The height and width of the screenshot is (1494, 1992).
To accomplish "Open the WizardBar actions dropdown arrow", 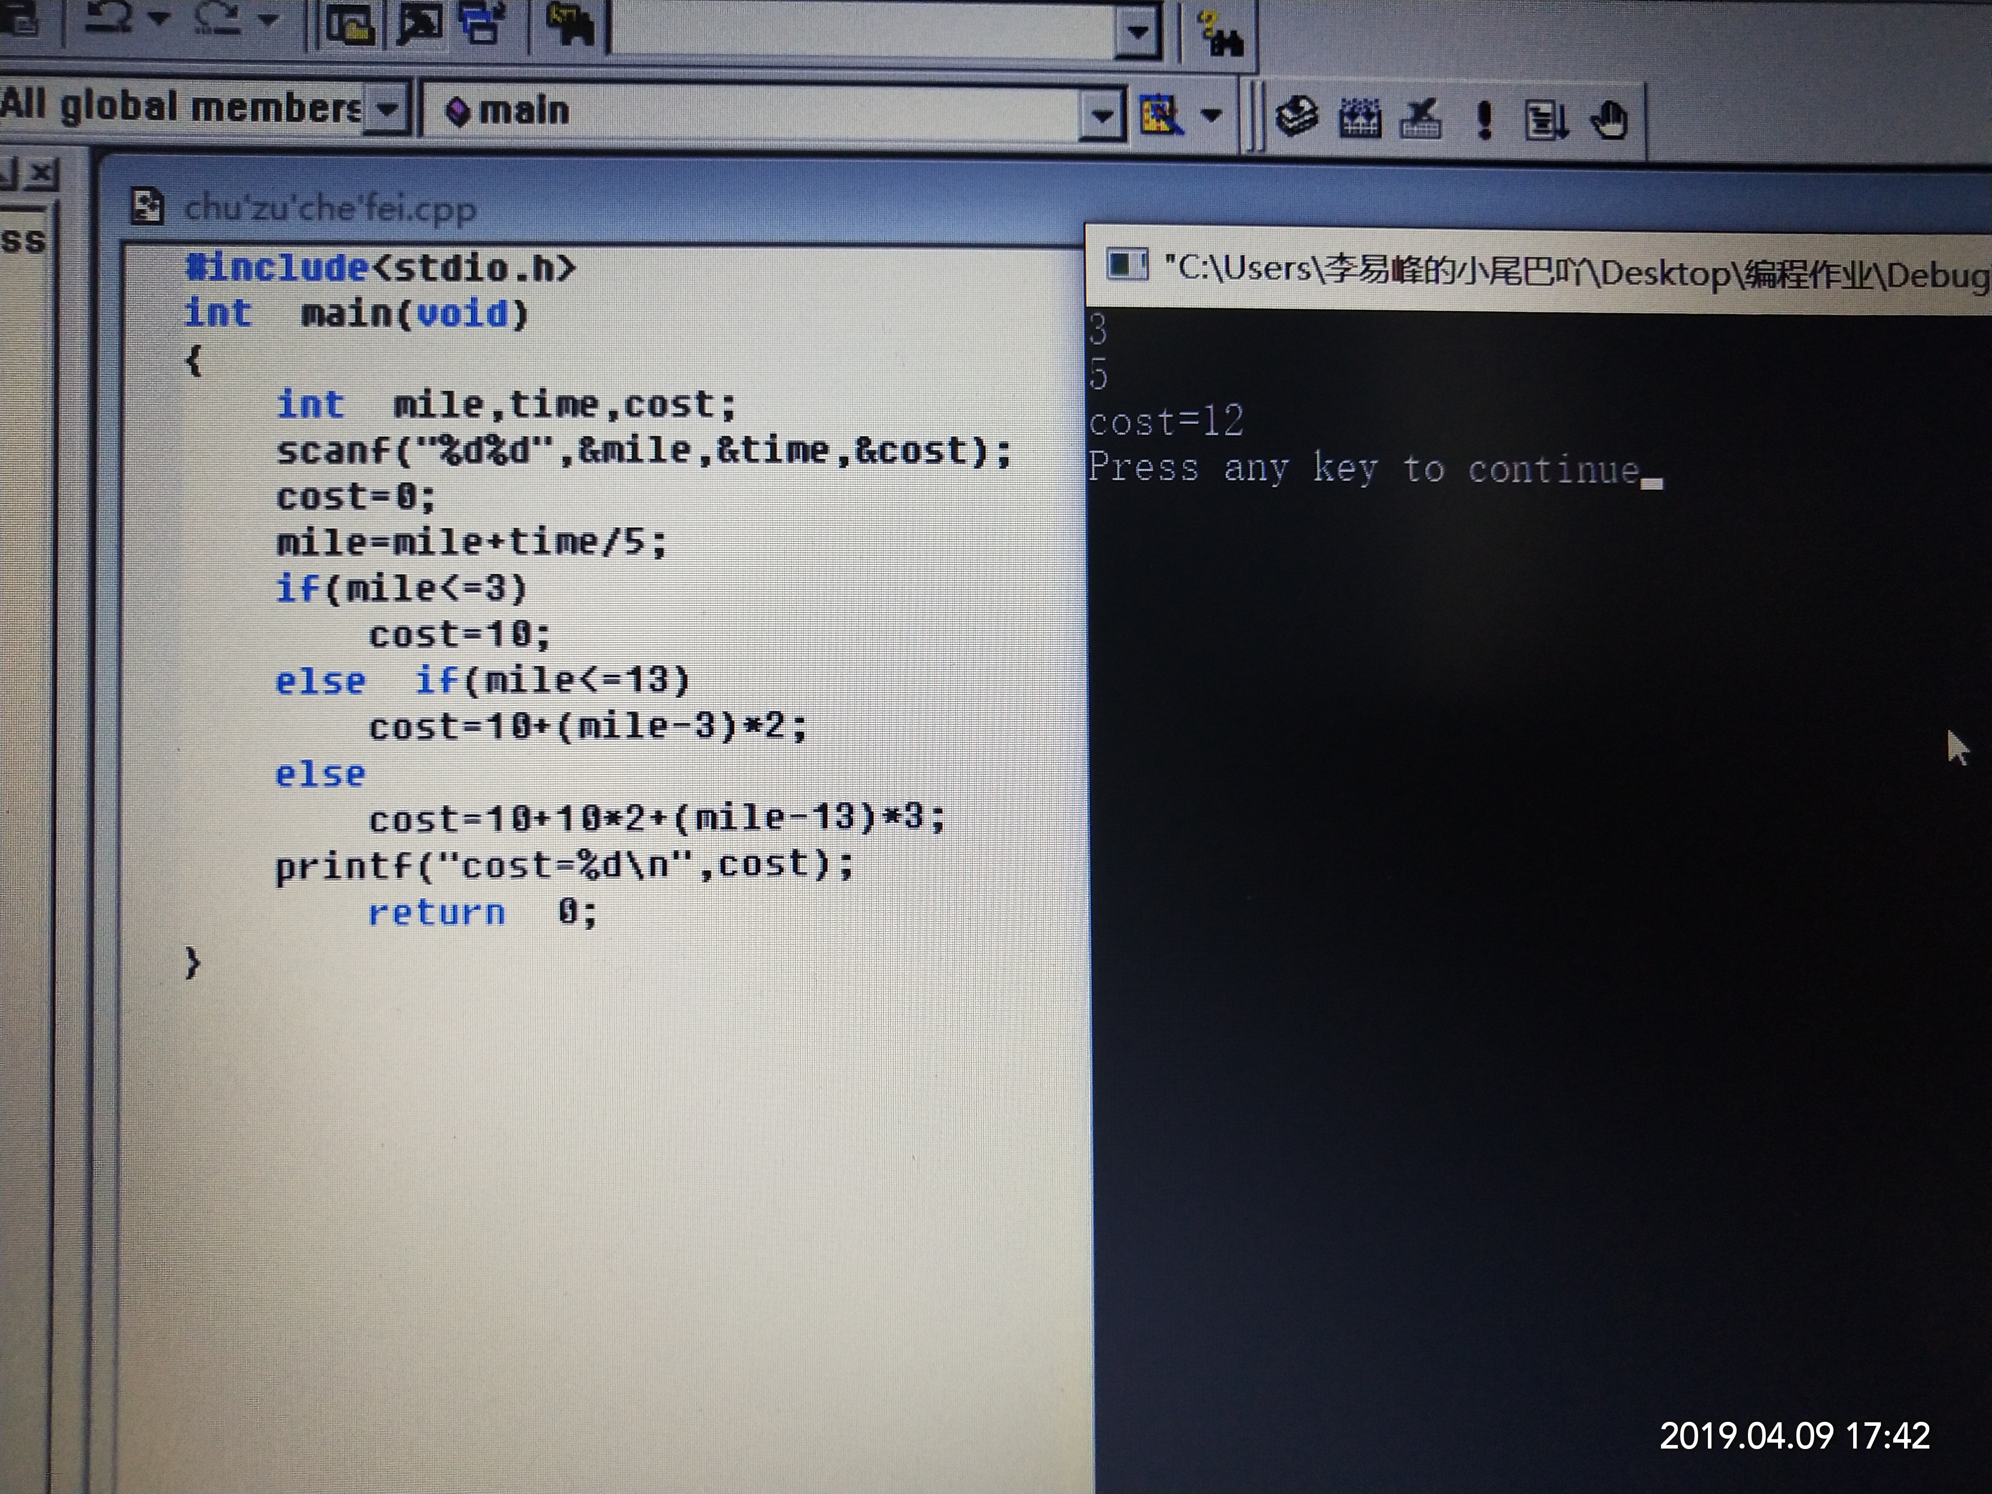I will 1212,115.
